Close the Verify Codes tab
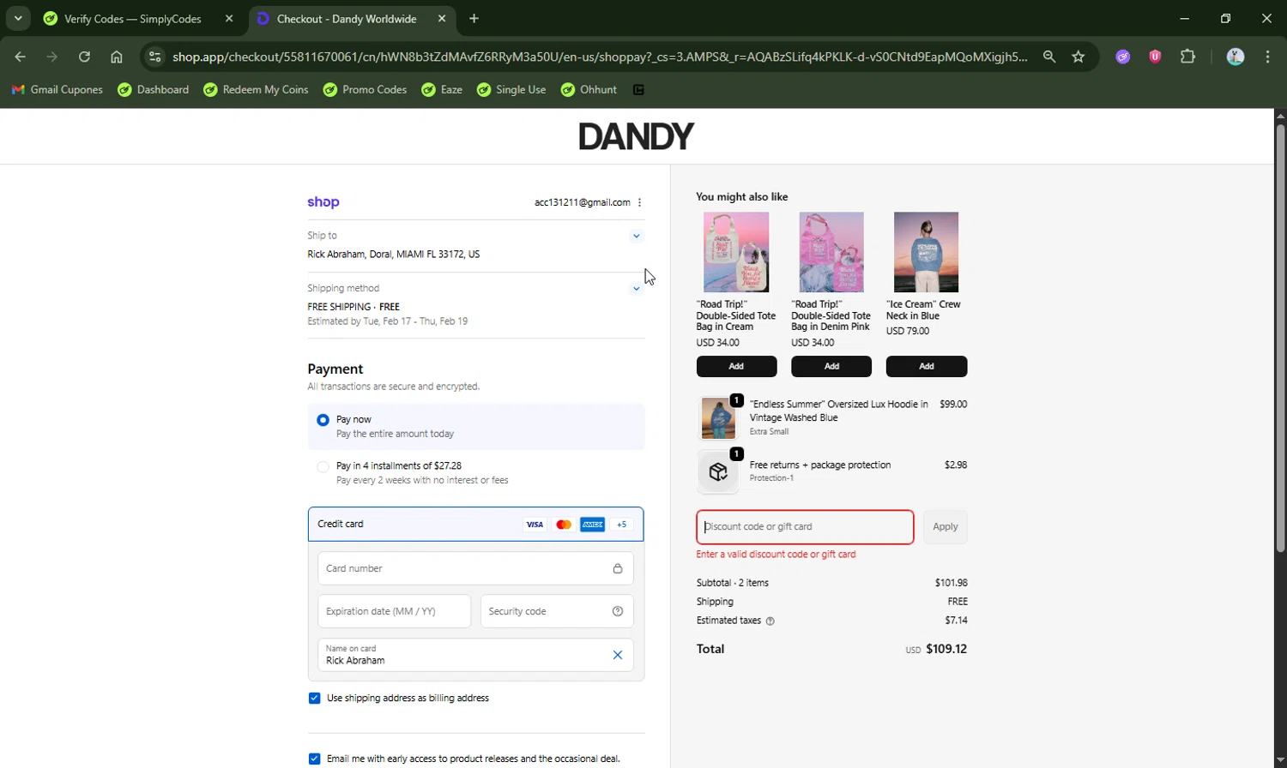The width and height of the screenshot is (1287, 768). point(229,19)
